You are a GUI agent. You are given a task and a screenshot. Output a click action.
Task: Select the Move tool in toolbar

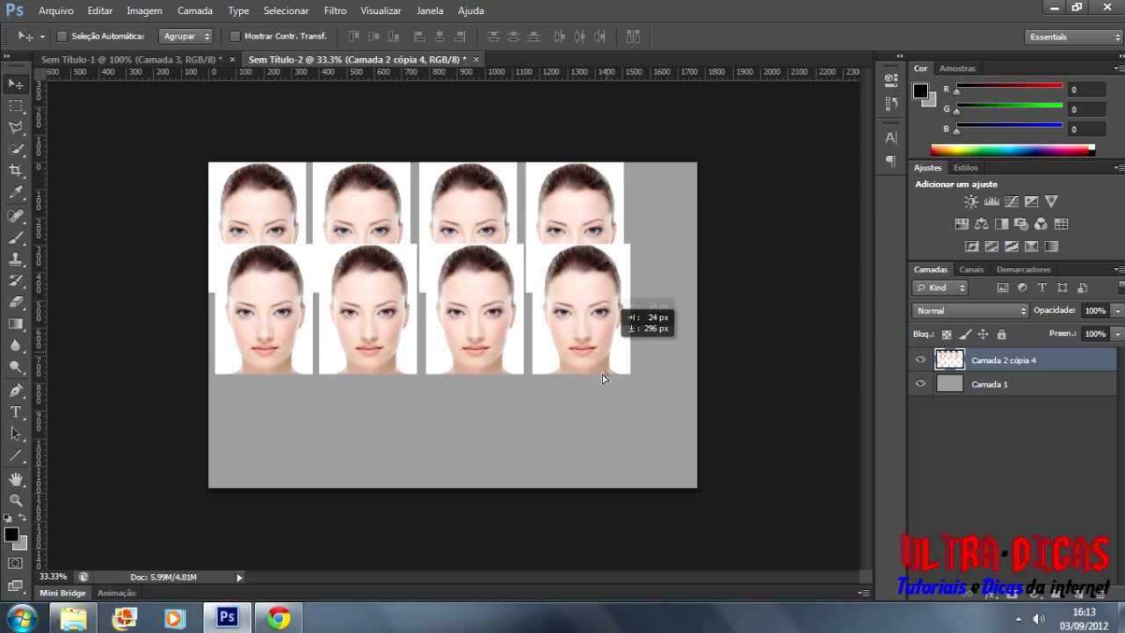(x=16, y=84)
